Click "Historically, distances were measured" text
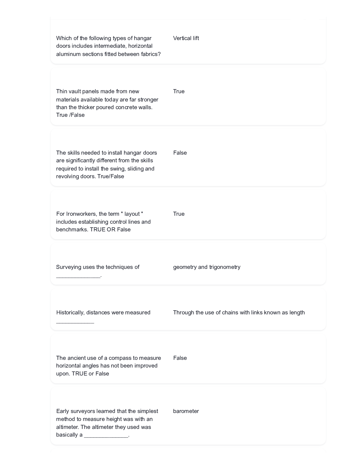The image size is (362, 469). 103,312
